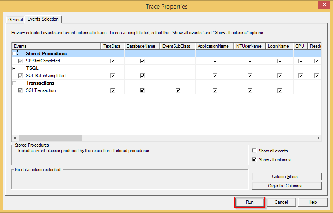
Task: Click the horizontal scrollbar right arrow
Action: (x=318, y=138)
